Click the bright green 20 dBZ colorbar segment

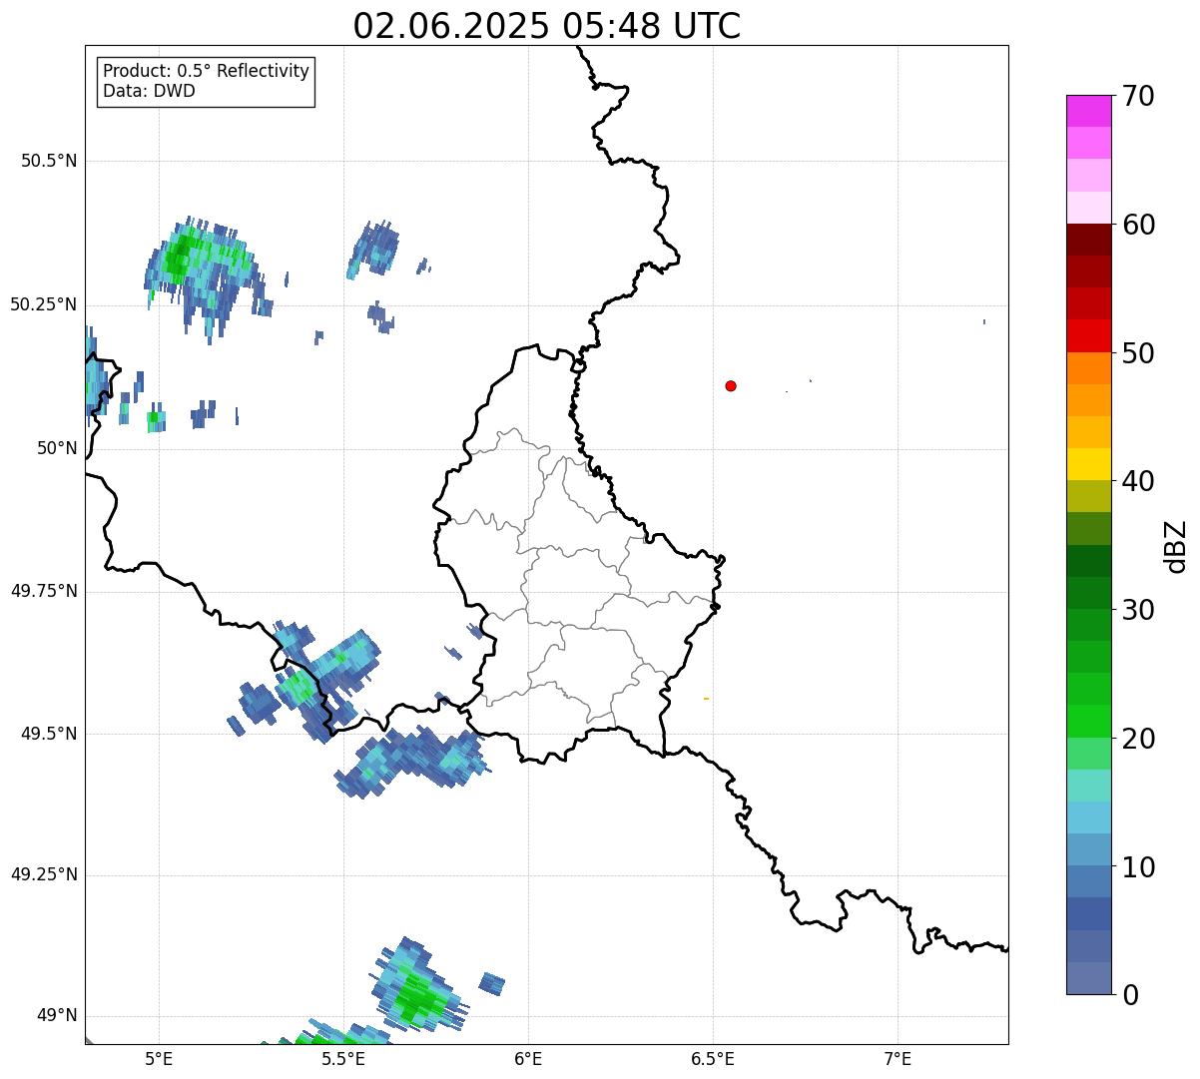(x=1087, y=722)
